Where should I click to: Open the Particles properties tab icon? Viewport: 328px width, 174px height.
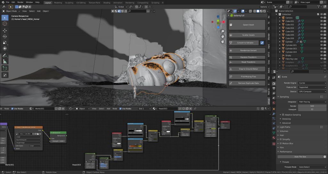[274, 119]
